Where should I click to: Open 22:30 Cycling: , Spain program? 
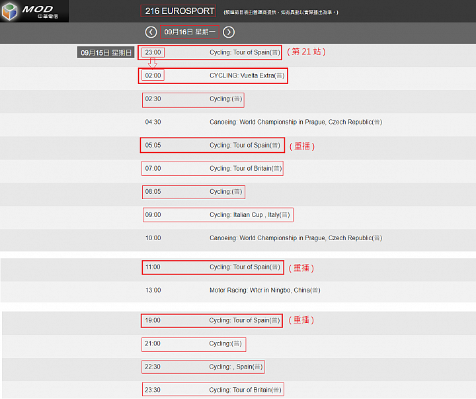pyautogui.click(x=203, y=367)
